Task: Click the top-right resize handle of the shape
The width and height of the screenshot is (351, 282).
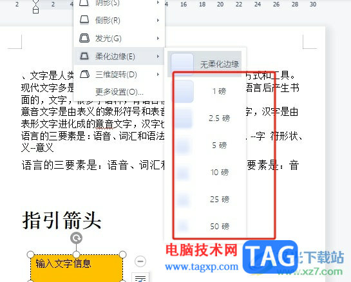Action: tap(122, 254)
